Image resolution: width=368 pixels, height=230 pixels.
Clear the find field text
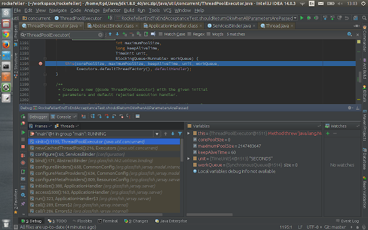[100, 34]
